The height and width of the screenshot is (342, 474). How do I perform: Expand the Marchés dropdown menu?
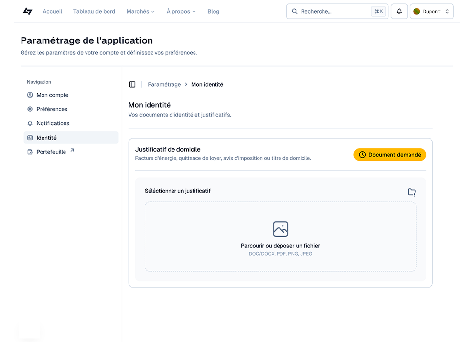(140, 11)
